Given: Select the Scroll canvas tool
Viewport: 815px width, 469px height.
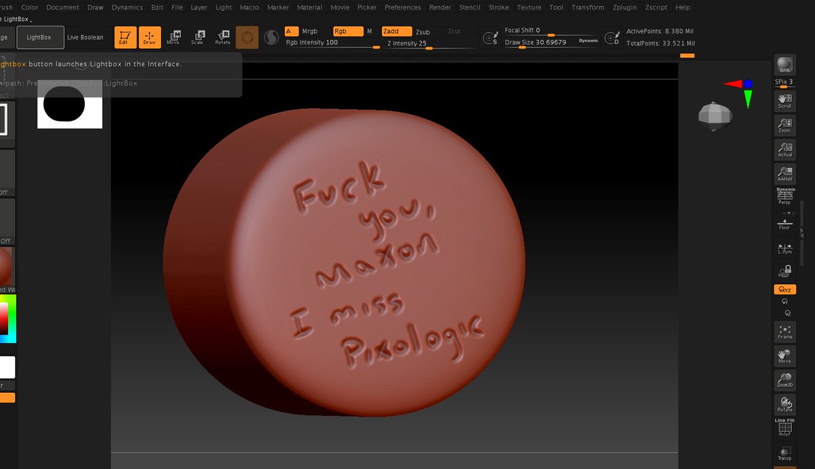Looking at the screenshot, I should (785, 100).
